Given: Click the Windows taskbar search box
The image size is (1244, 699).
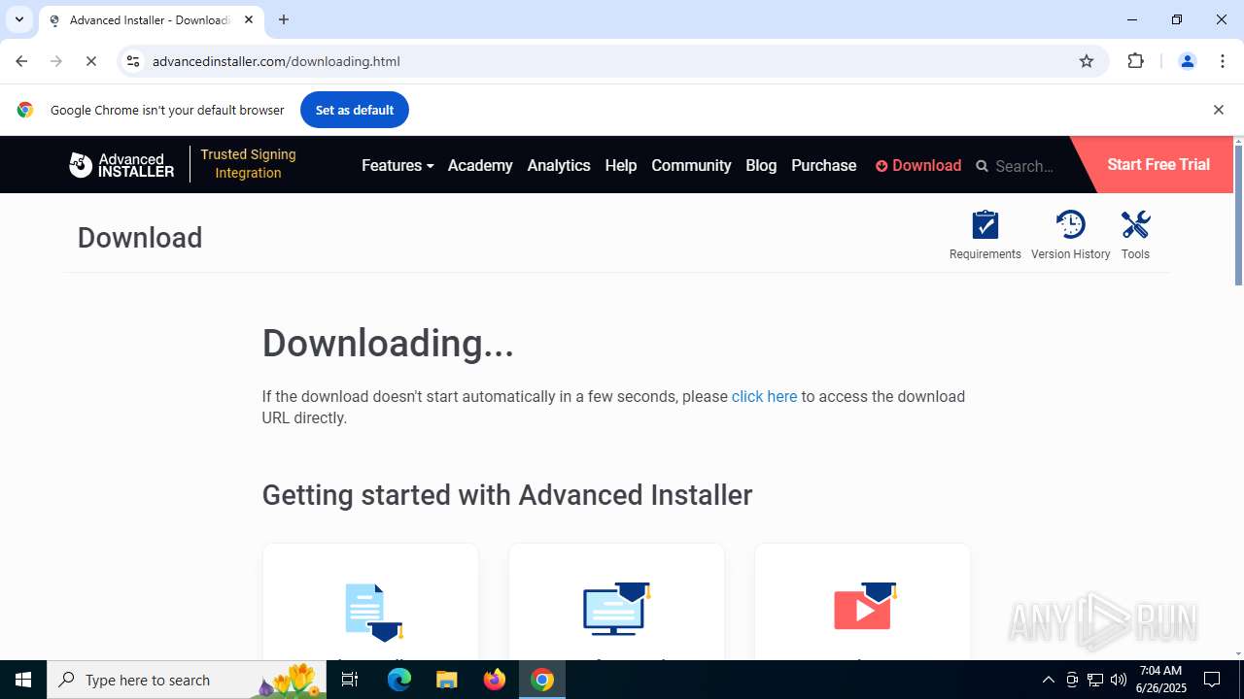Looking at the screenshot, I should [187, 680].
